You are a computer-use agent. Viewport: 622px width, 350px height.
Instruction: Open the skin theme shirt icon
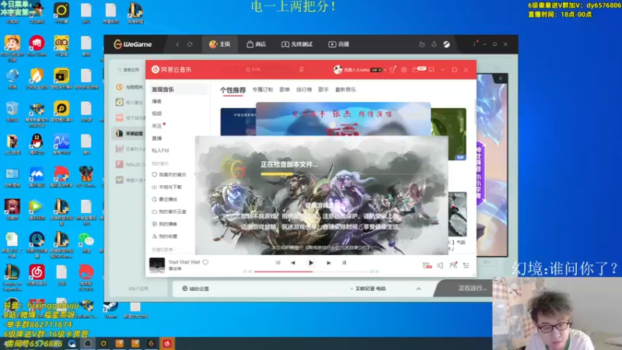coord(393,69)
